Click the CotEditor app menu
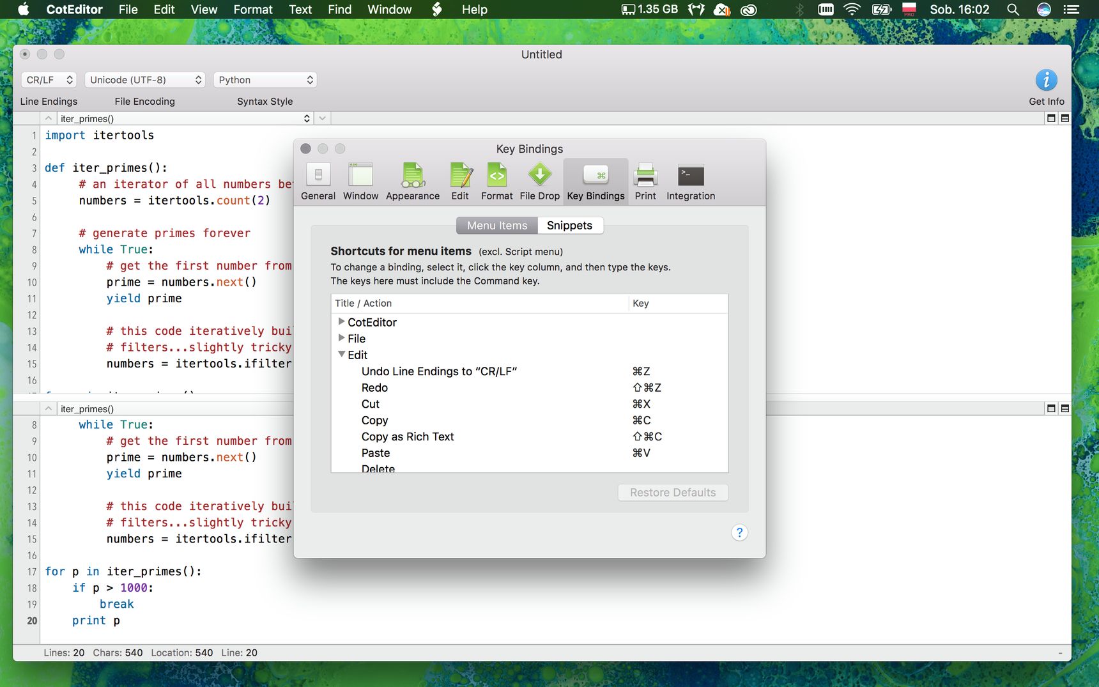 pos(74,10)
